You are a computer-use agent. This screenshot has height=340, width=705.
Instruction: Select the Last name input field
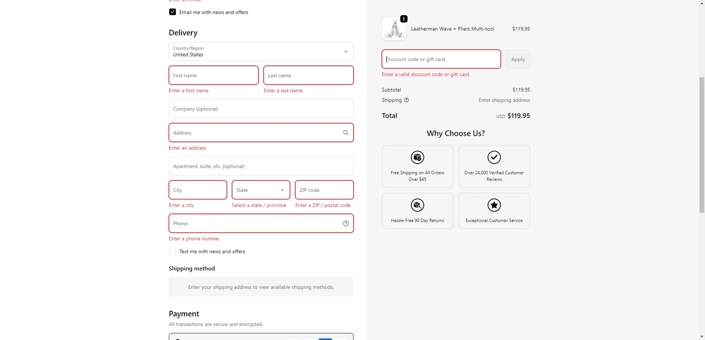(308, 75)
